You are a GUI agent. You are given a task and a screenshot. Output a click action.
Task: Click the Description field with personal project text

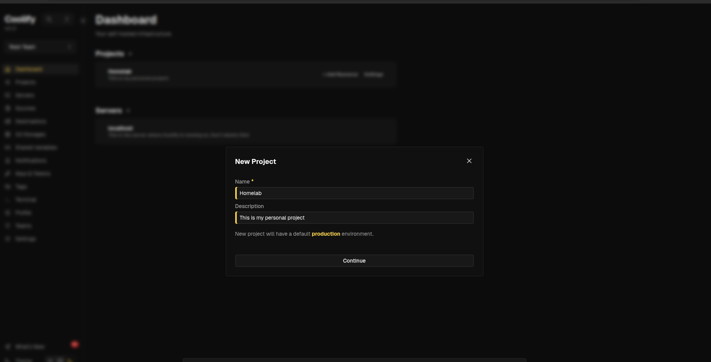[x=354, y=218]
